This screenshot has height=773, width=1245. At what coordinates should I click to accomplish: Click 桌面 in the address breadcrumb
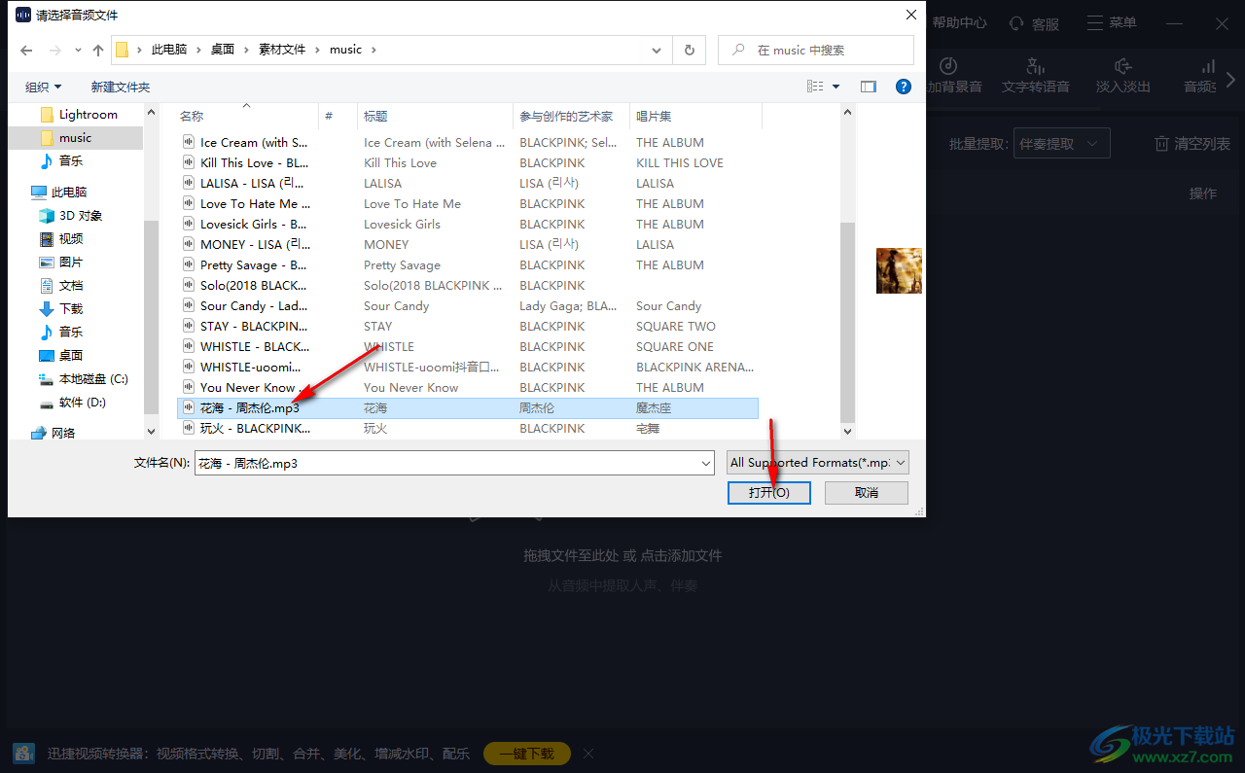click(x=223, y=50)
